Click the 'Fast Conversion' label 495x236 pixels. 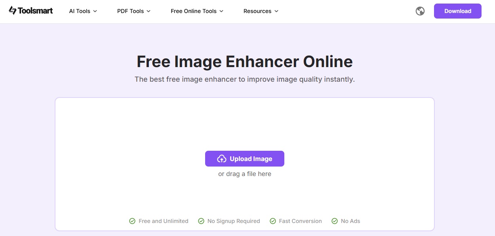tap(301, 221)
